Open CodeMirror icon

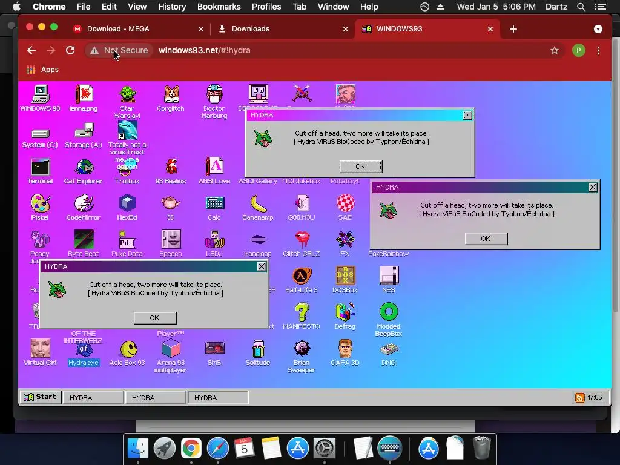coord(84,208)
